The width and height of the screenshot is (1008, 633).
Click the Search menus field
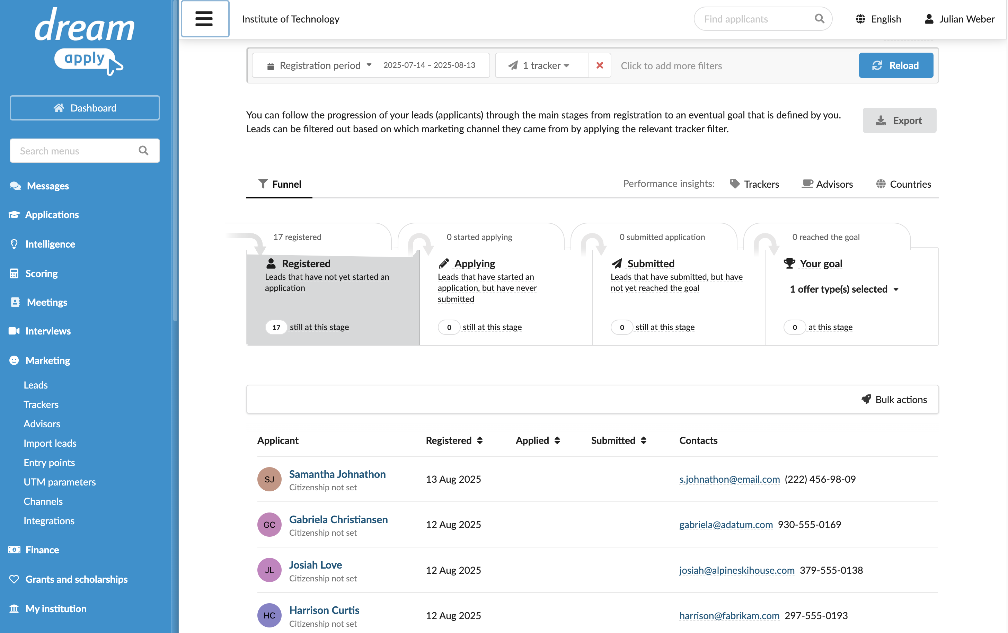coord(85,151)
